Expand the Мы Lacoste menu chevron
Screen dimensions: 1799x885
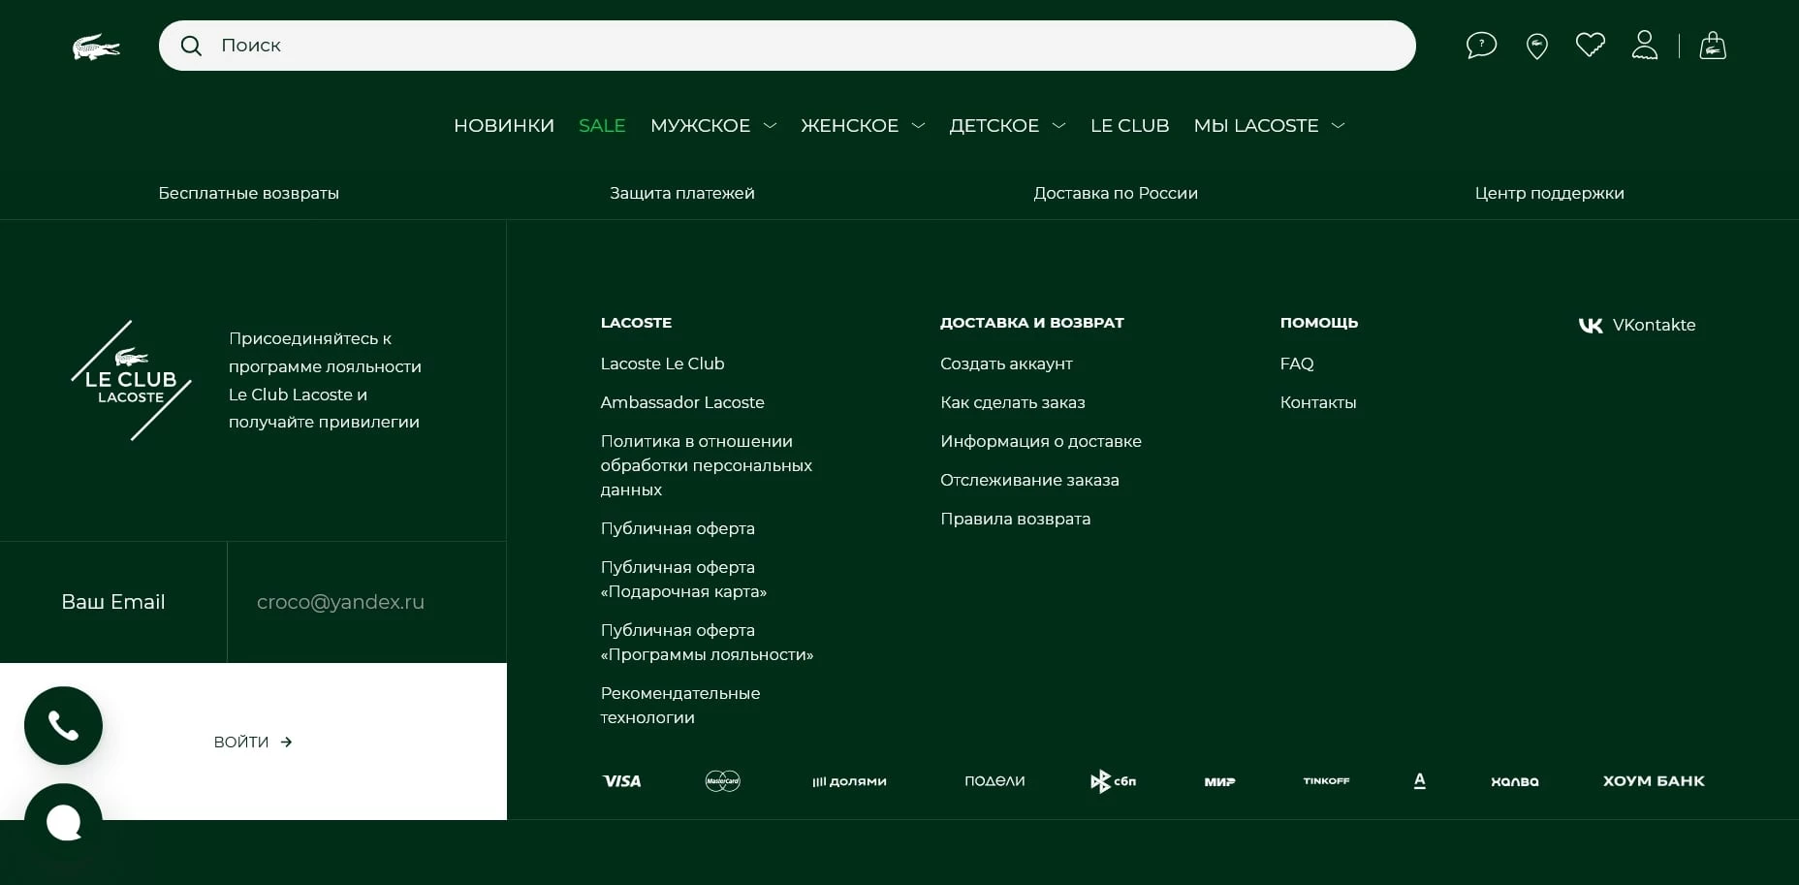(x=1339, y=126)
